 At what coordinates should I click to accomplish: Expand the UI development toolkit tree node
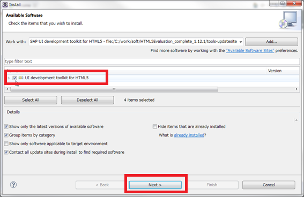9,78
